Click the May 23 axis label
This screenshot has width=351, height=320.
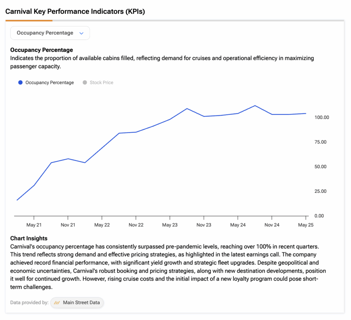coord(170,225)
